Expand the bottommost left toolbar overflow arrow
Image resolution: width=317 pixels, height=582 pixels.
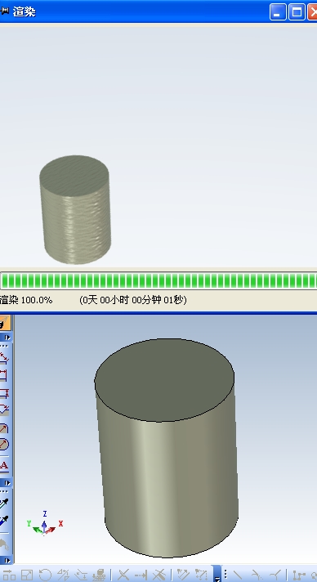(7, 560)
